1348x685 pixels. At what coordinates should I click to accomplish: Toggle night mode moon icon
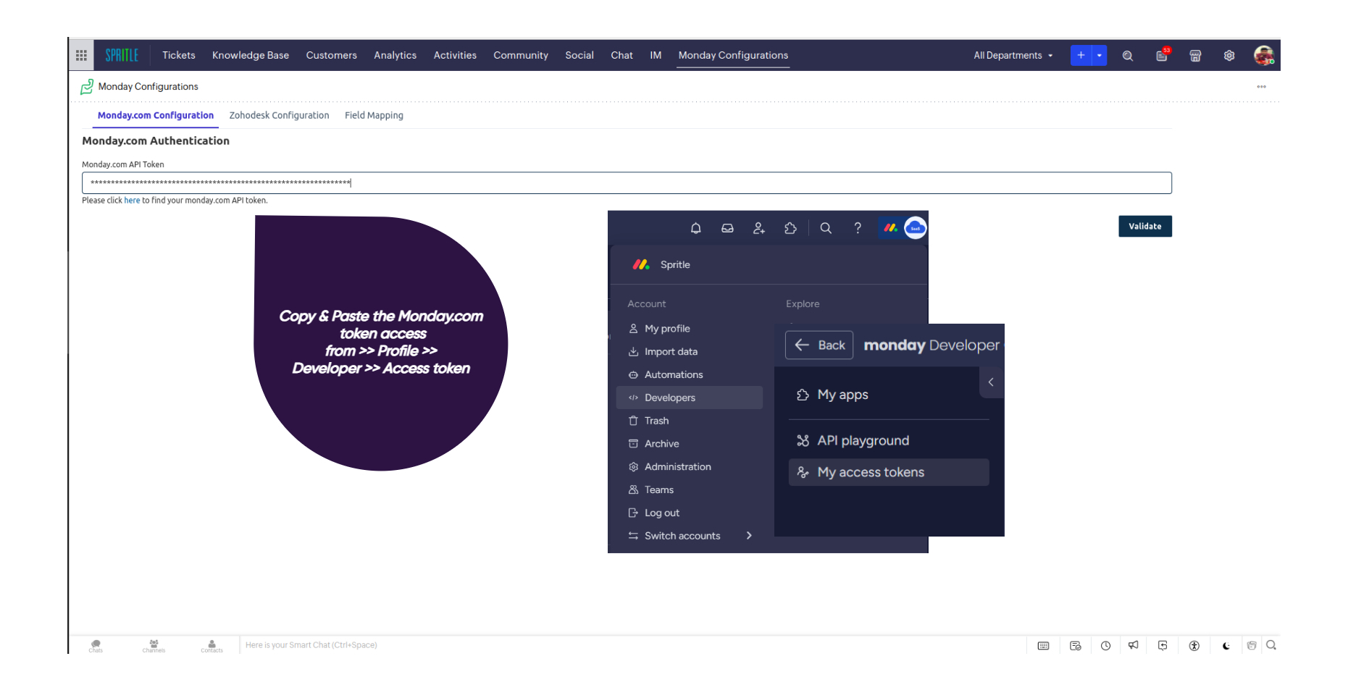1226,646
